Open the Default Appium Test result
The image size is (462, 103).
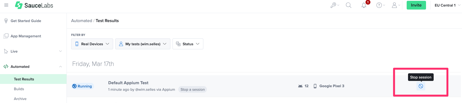tap(128, 83)
